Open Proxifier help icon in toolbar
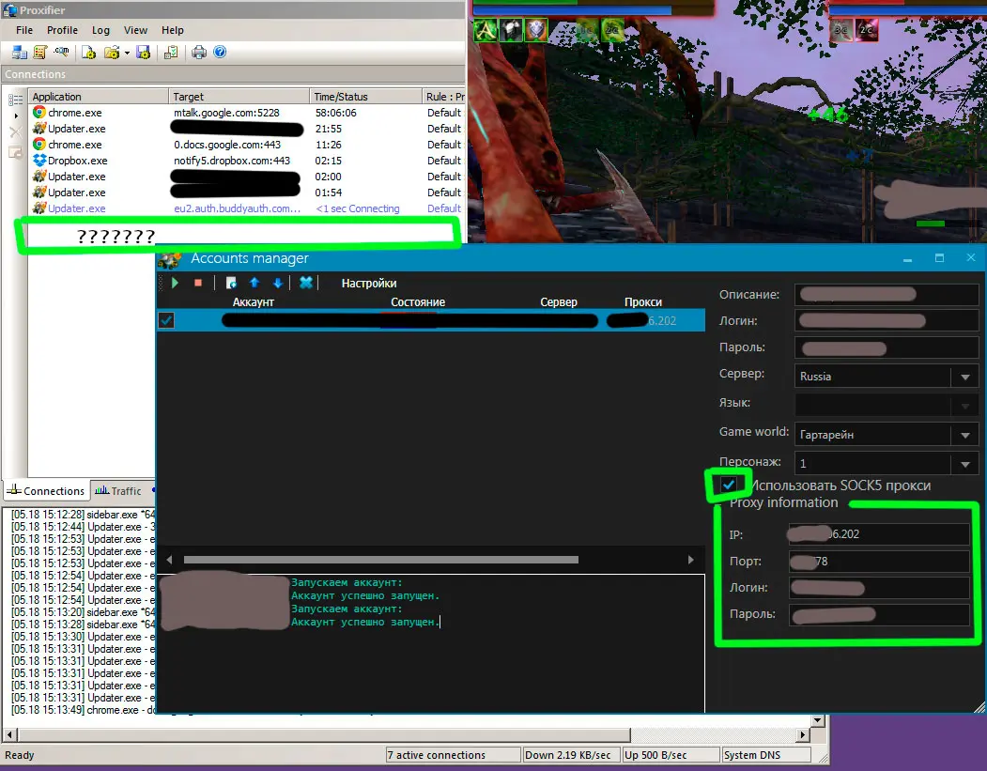 tap(220, 53)
